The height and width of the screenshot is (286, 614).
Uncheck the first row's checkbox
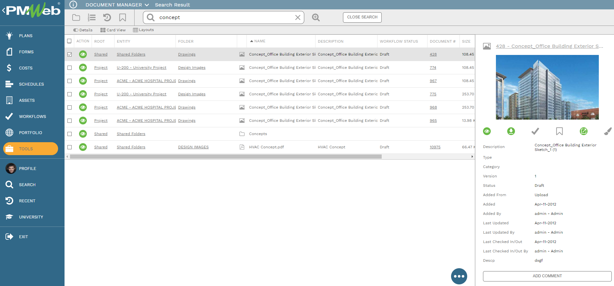coord(69,54)
